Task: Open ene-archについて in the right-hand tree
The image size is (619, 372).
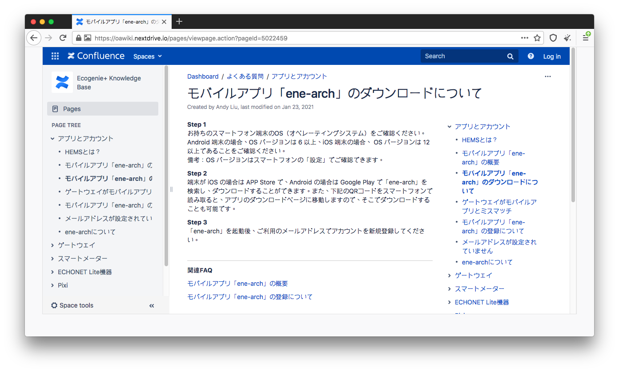Action: tap(487, 262)
